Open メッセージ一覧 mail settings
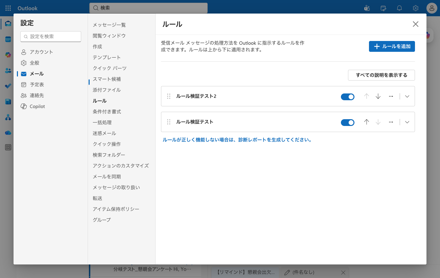440x278 pixels. point(109,25)
